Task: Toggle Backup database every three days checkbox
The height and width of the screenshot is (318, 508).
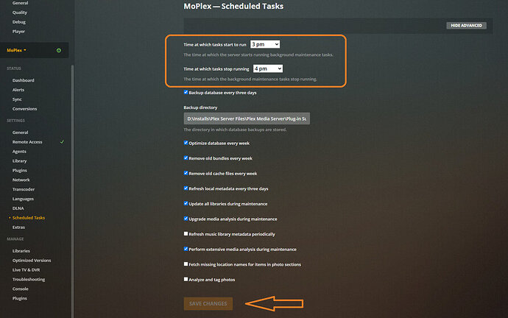Action: pos(186,92)
